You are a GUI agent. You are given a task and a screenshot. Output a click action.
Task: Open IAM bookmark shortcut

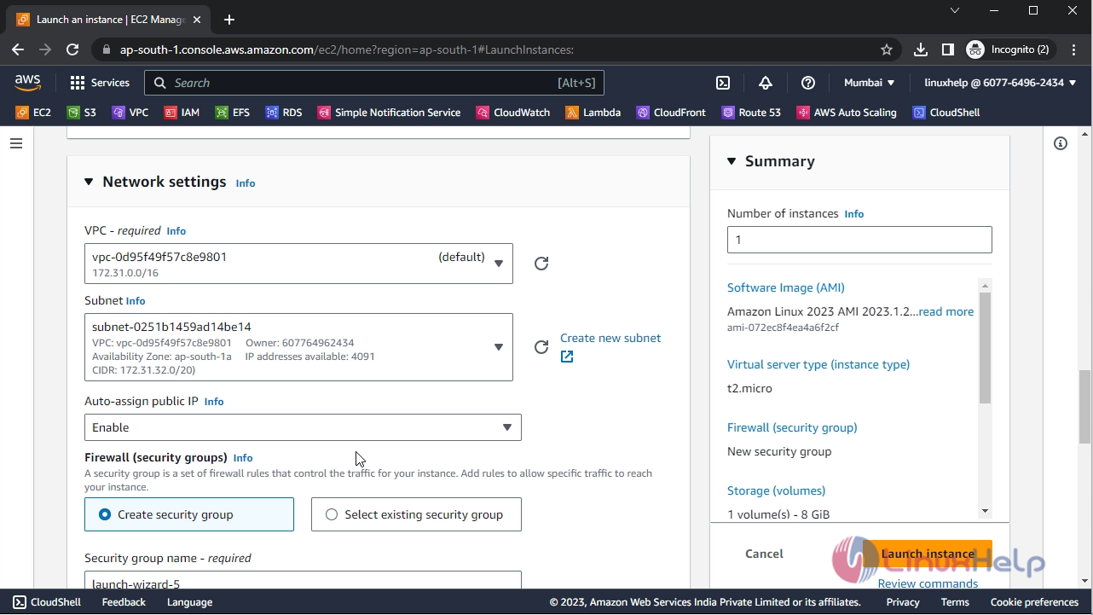pos(182,113)
